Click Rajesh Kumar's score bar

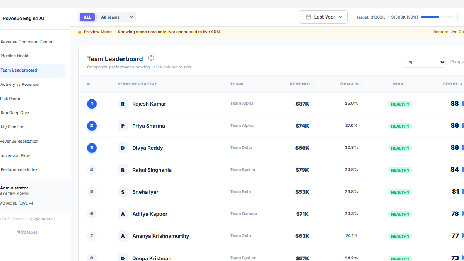pyautogui.click(x=462, y=104)
